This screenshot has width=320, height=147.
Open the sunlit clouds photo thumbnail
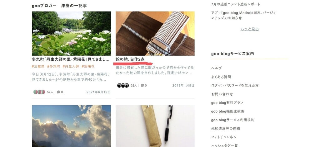72,126
